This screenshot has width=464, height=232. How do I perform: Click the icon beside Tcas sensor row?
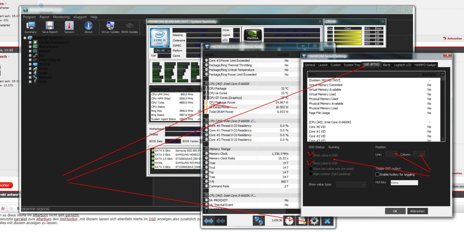(x=207, y=163)
